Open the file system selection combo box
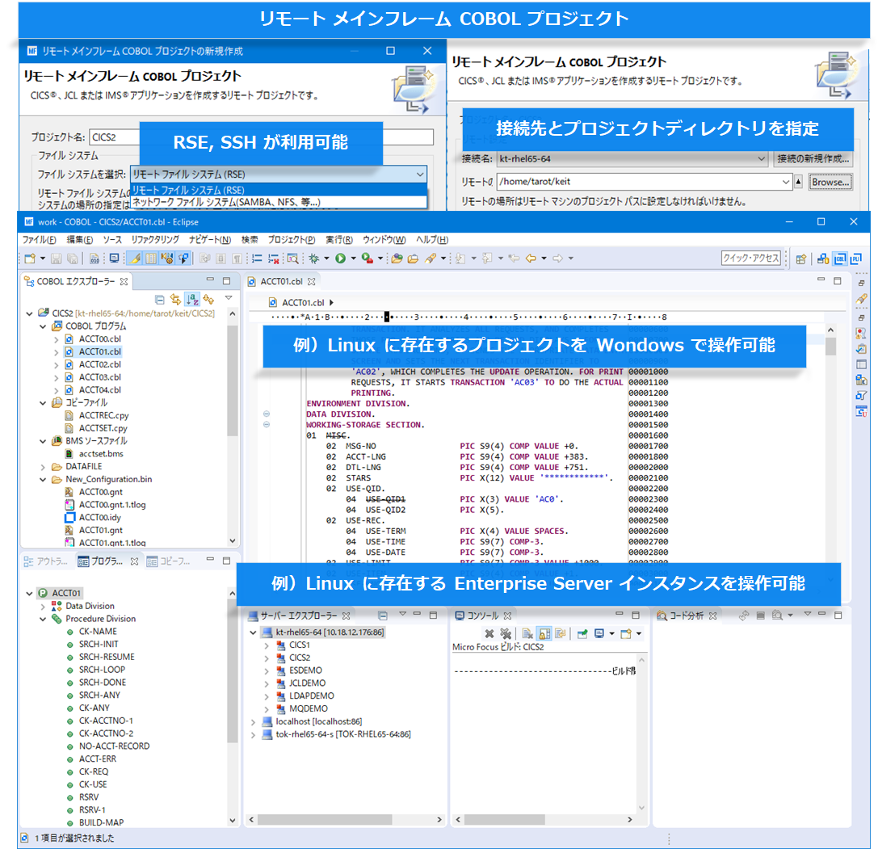This screenshot has width=878, height=849. [x=279, y=174]
